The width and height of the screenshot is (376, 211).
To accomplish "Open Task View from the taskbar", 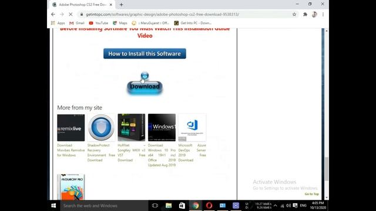I will pyautogui.click(x=155, y=206).
